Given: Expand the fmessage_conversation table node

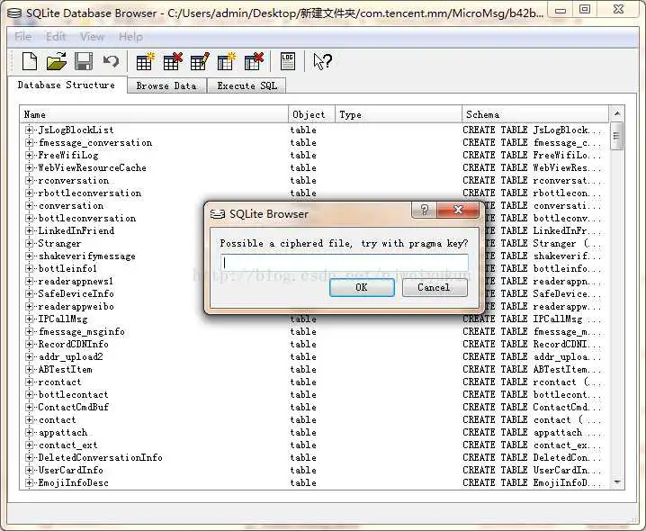Looking at the screenshot, I should [x=29, y=142].
